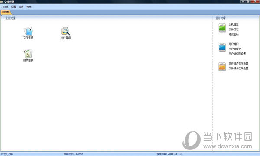Open the 文件管理 file management icon

click(28, 33)
